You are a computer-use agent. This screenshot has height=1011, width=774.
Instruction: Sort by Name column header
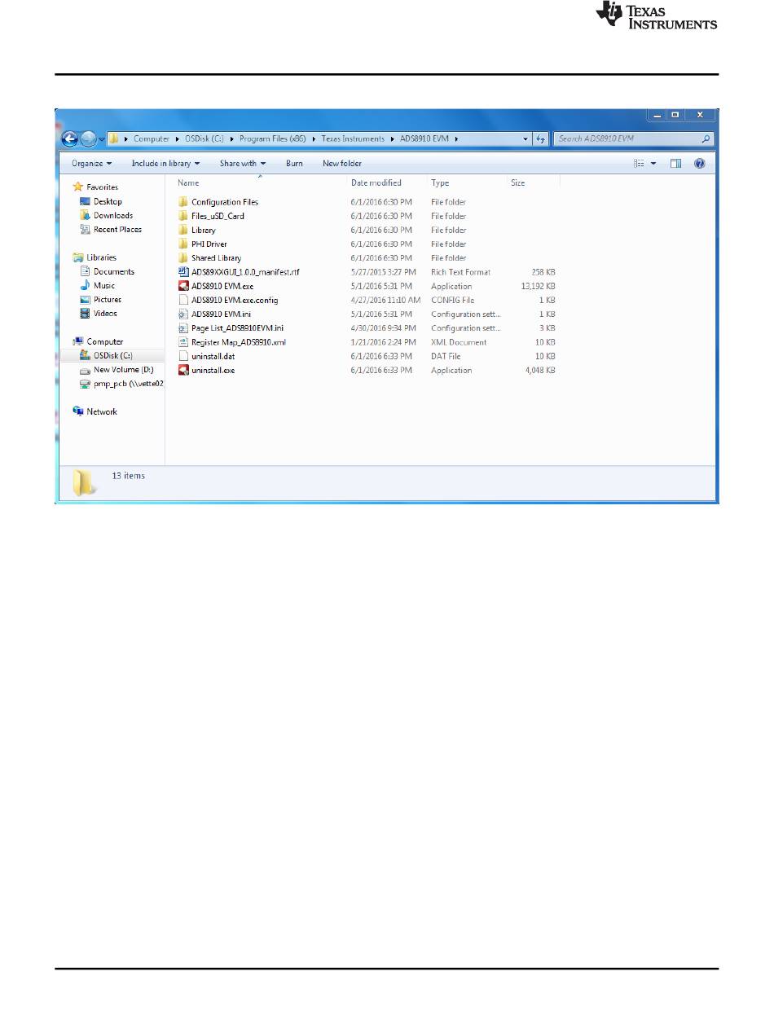point(188,183)
